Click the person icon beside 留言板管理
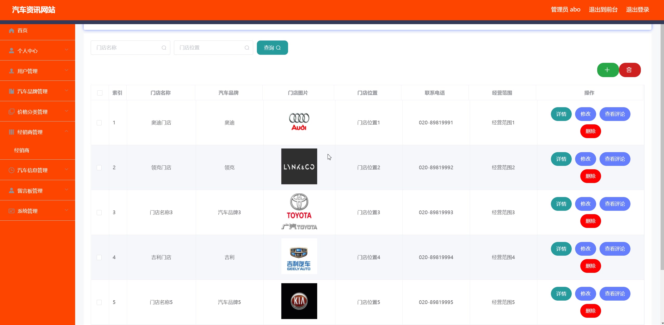The height and width of the screenshot is (325, 664). (11, 191)
